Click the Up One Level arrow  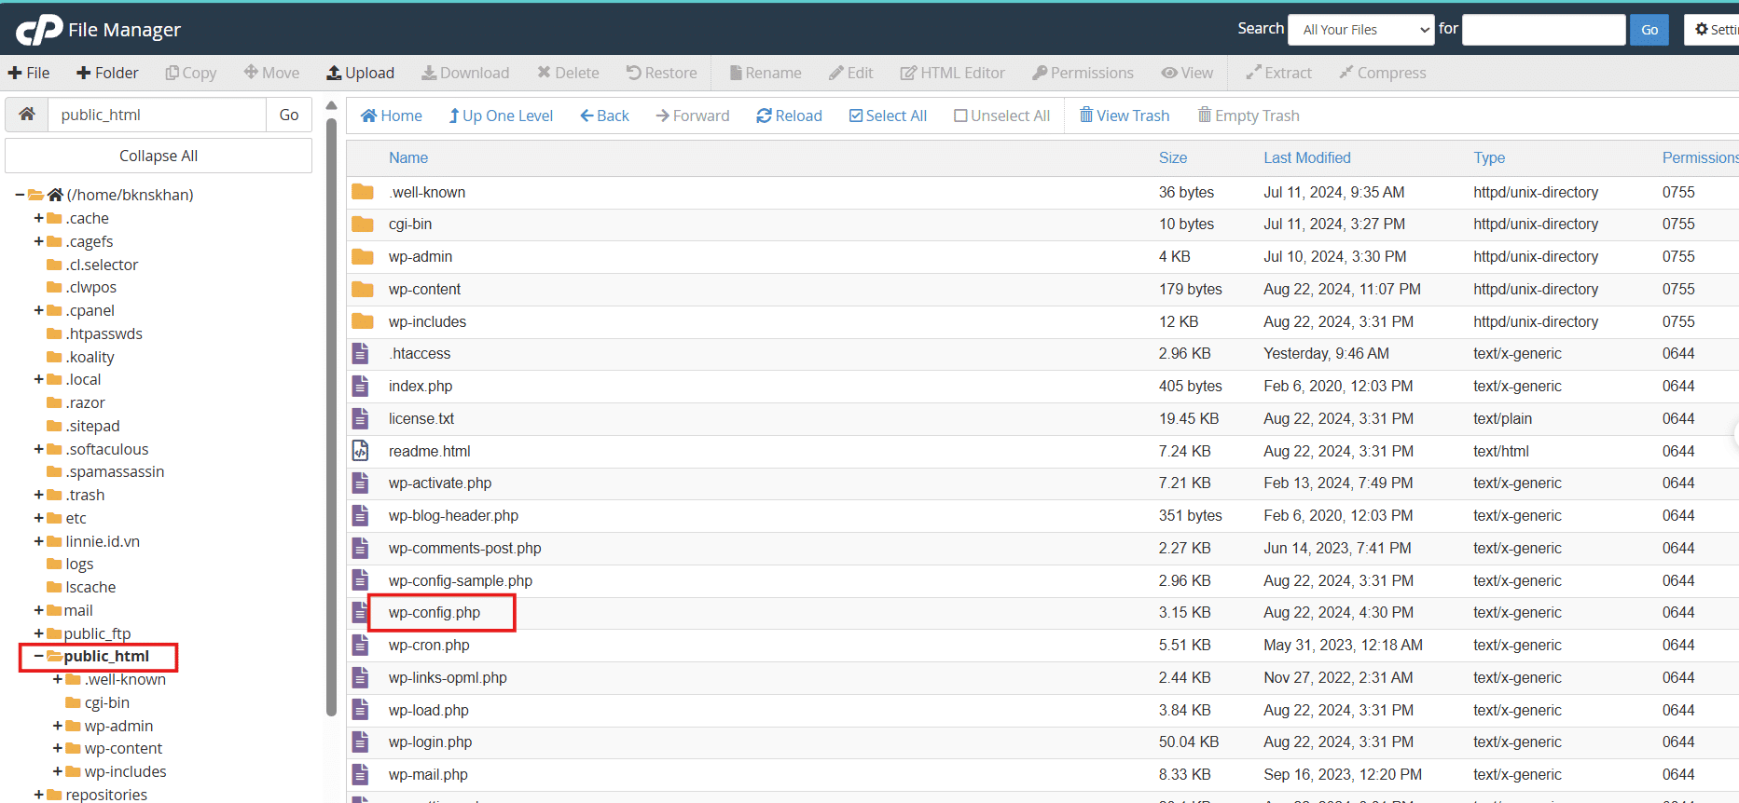[x=454, y=116]
